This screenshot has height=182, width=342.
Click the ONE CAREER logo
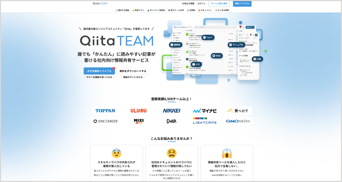(x=105, y=121)
